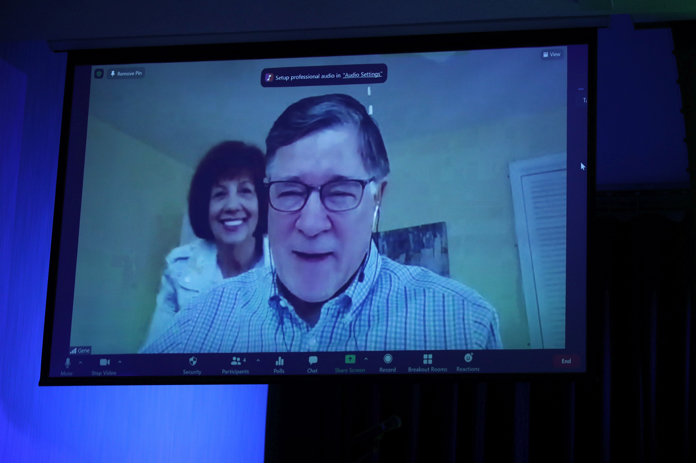Click Remove Pin on the video

pyautogui.click(x=126, y=74)
